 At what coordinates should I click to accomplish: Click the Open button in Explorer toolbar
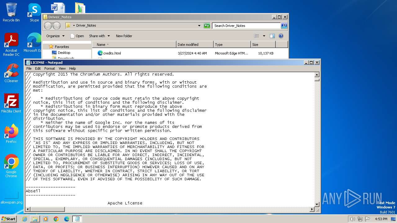tap(77, 36)
